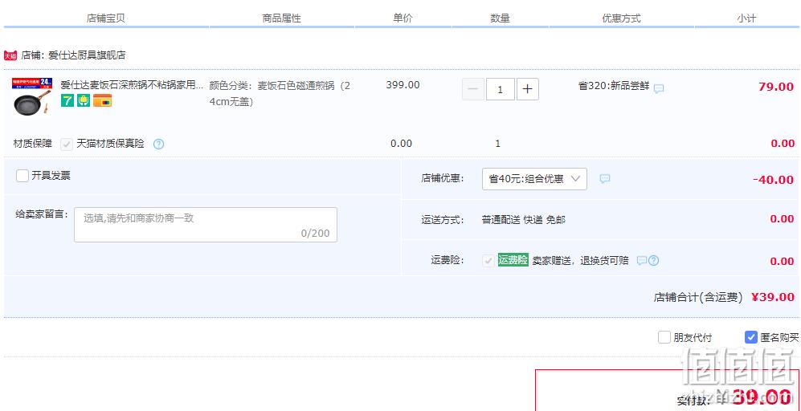Click the 省320:新品尝鲜 discount text
Screen dimensions: 801x411
(614, 86)
